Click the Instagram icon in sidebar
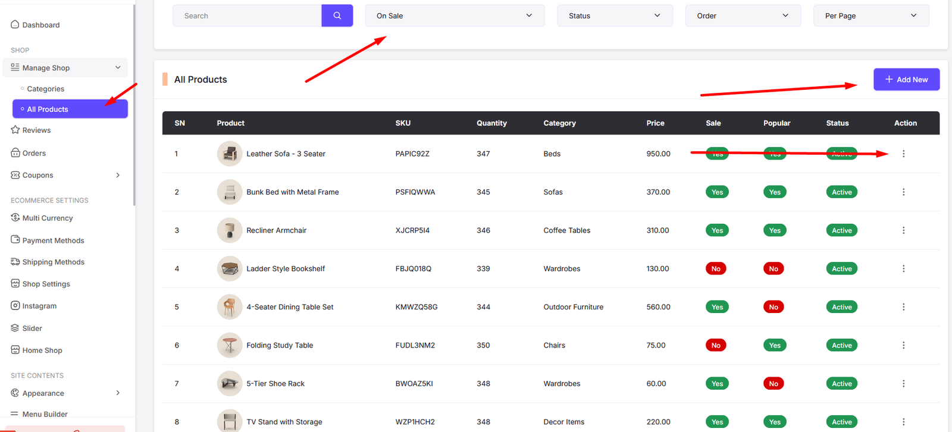The image size is (952, 432). tap(15, 306)
